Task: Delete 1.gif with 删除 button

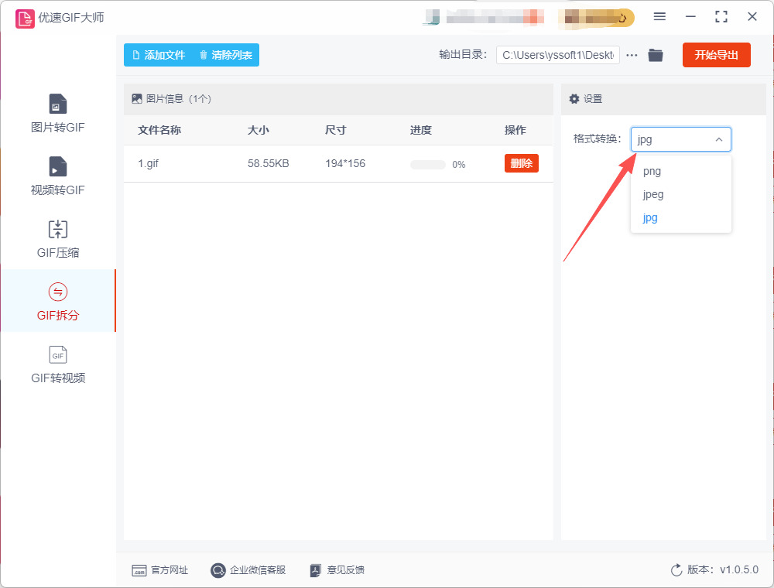Action: pyautogui.click(x=521, y=163)
